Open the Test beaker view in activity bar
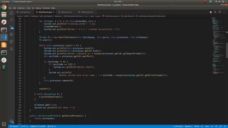The width and height of the screenshot is (228, 128). pos(11,49)
